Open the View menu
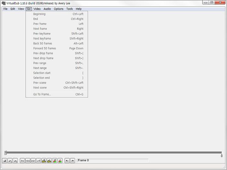 (x=21, y=9)
